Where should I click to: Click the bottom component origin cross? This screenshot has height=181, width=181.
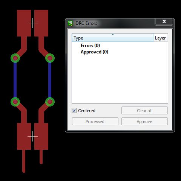32,136
